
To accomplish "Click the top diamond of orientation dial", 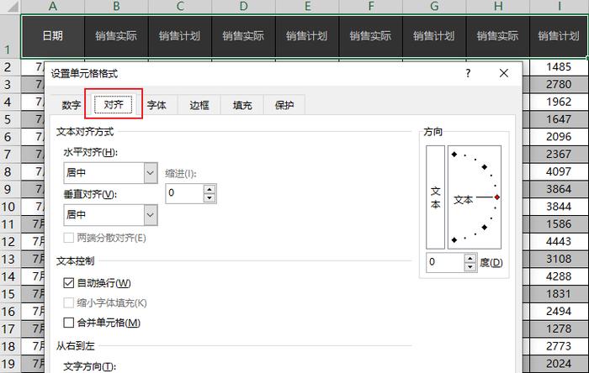I will point(454,154).
